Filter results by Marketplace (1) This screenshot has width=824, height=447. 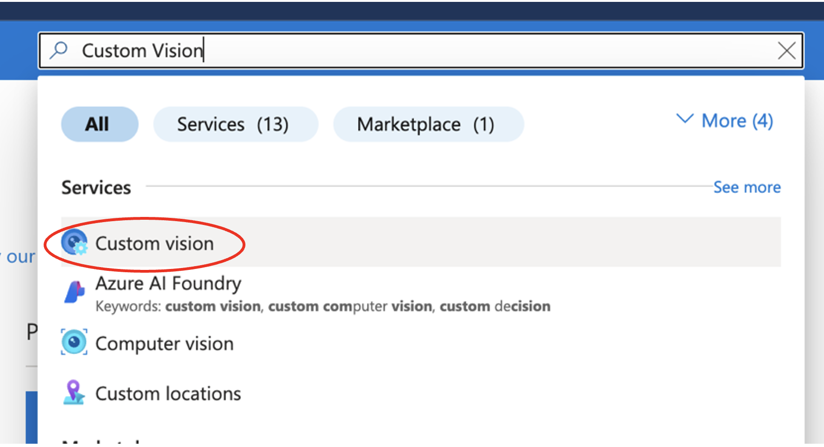[428, 124]
